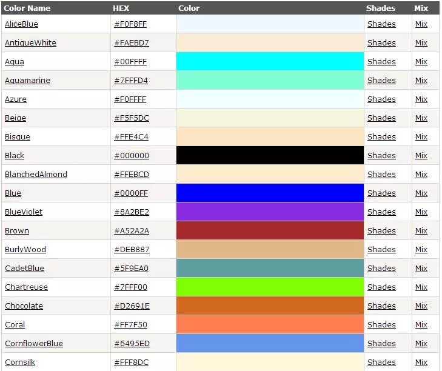Follow the #FFF8DC hex link
The height and width of the screenshot is (371, 442).
pos(132,363)
